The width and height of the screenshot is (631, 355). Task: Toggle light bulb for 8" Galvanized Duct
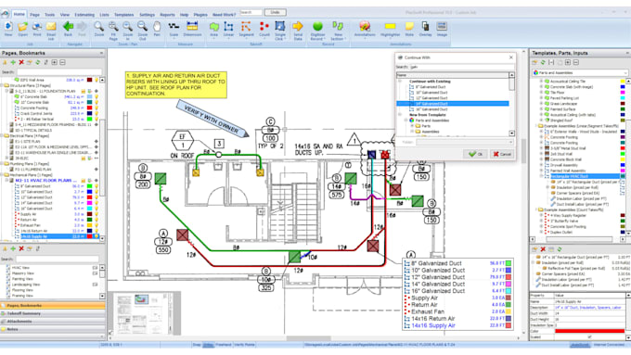(97, 186)
